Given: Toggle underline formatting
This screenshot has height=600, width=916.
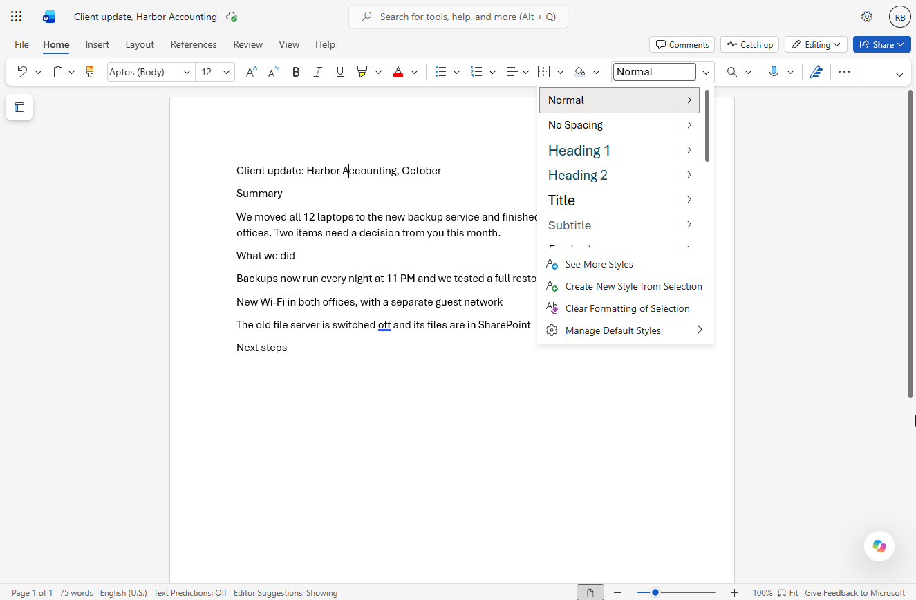Looking at the screenshot, I should click(339, 72).
